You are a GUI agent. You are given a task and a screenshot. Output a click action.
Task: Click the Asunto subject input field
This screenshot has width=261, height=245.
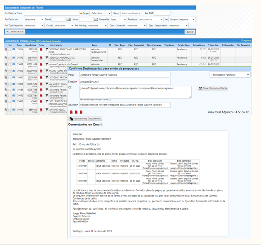tap(125, 105)
